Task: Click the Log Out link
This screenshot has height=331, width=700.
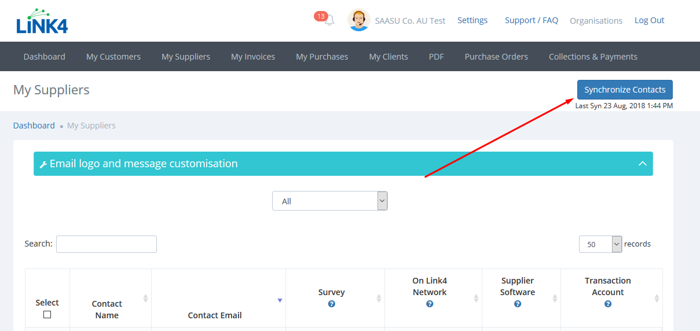Action: pos(650,20)
